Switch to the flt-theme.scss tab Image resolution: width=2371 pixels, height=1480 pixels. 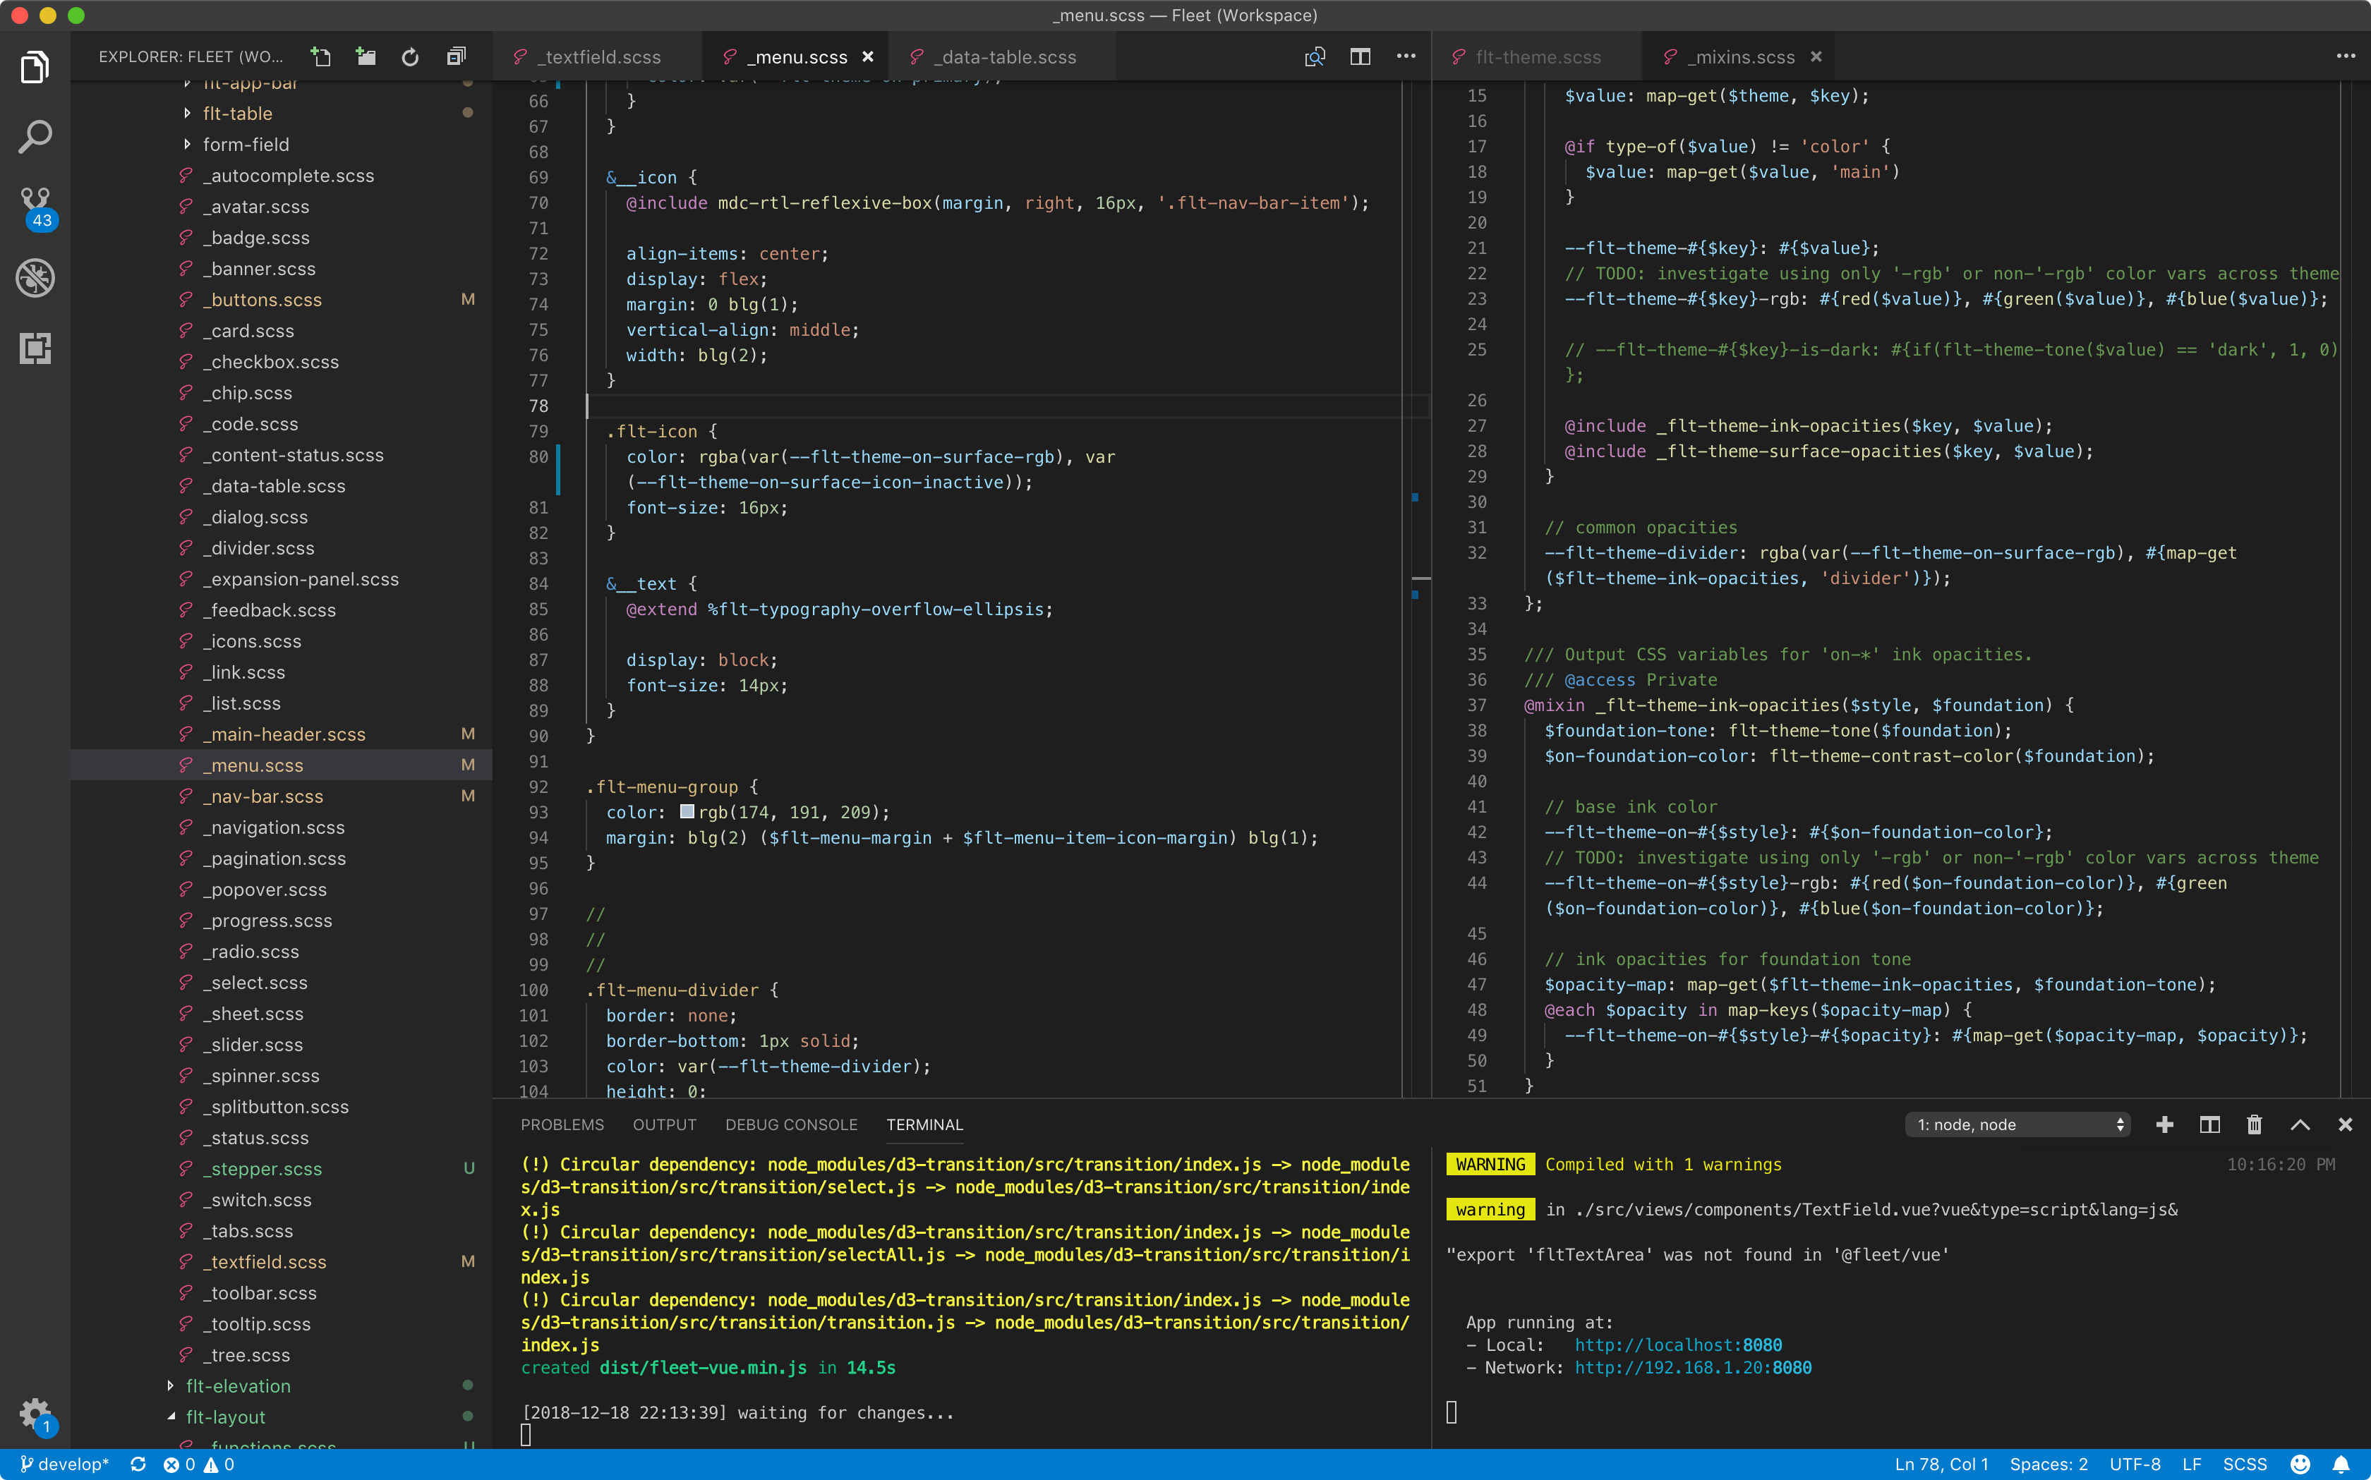[x=1537, y=56]
